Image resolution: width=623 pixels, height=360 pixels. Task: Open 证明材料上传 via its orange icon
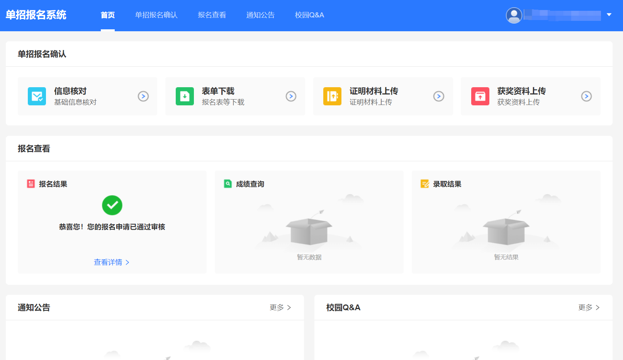pyautogui.click(x=332, y=96)
